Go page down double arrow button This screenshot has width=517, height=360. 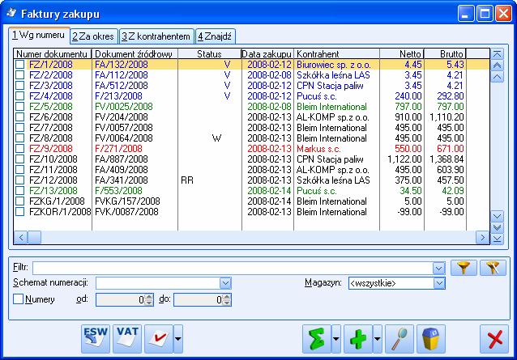[498, 227]
